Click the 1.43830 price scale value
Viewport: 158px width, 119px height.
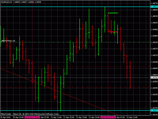[154, 95]
